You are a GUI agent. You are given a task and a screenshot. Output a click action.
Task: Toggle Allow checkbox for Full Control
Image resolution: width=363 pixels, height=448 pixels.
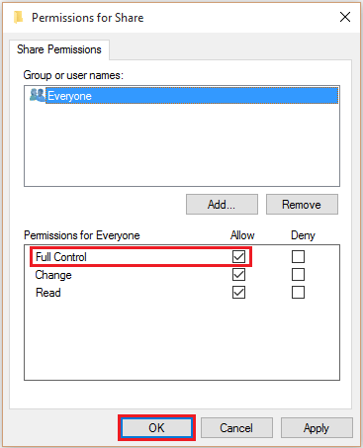(238, 257)
